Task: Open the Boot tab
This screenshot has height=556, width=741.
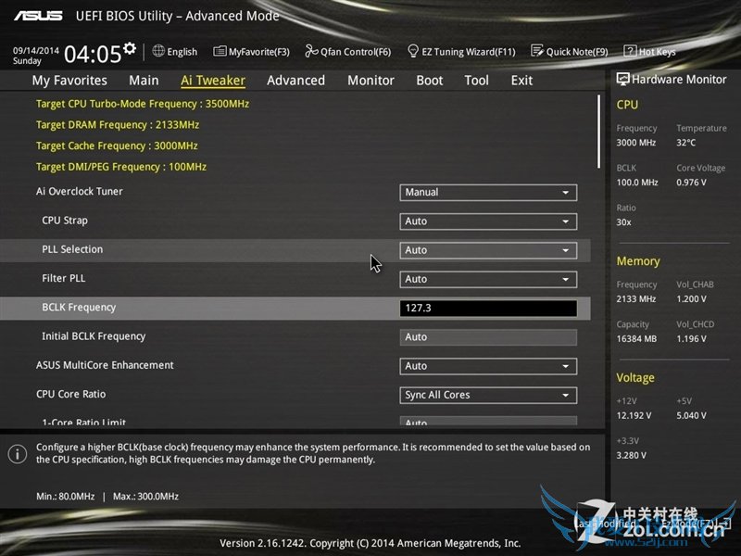Action: 430,81
